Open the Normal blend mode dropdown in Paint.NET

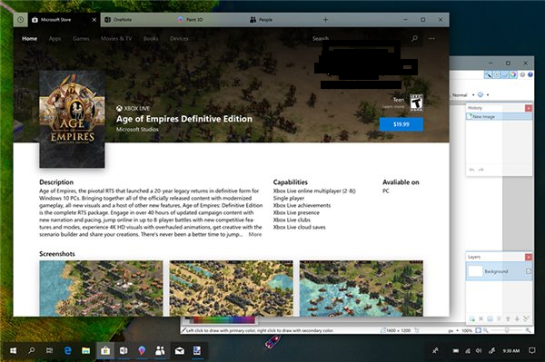[x=463, y=94]
